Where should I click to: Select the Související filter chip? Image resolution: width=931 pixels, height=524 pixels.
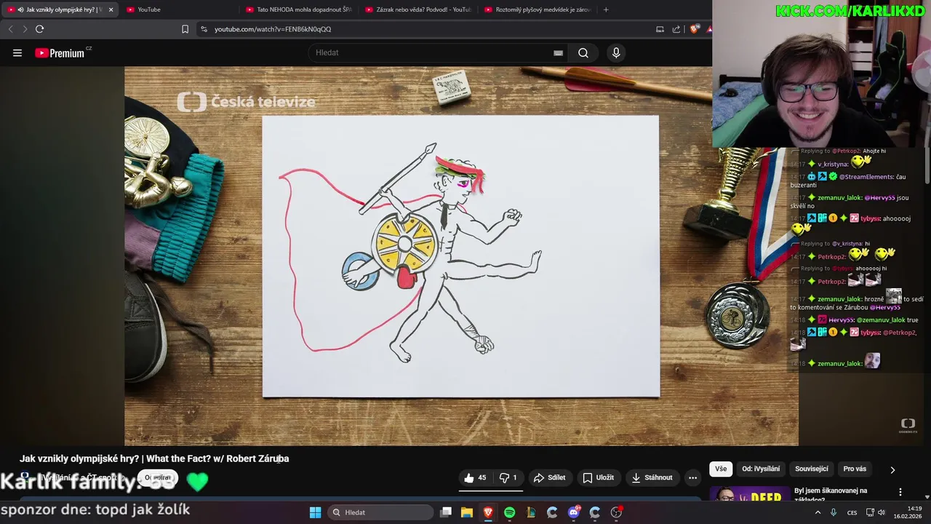[812, 469]
